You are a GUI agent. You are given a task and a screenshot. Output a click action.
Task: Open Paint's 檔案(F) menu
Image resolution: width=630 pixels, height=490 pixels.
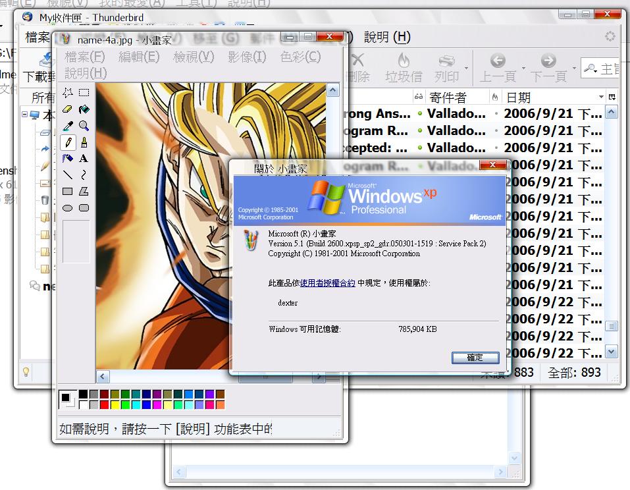click(85, 57)
